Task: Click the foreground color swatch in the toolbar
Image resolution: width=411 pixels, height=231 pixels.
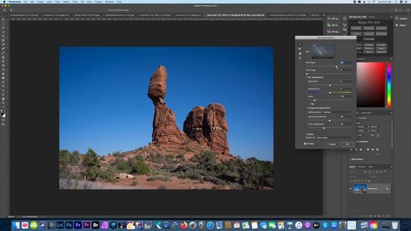Action: point(3,114)
